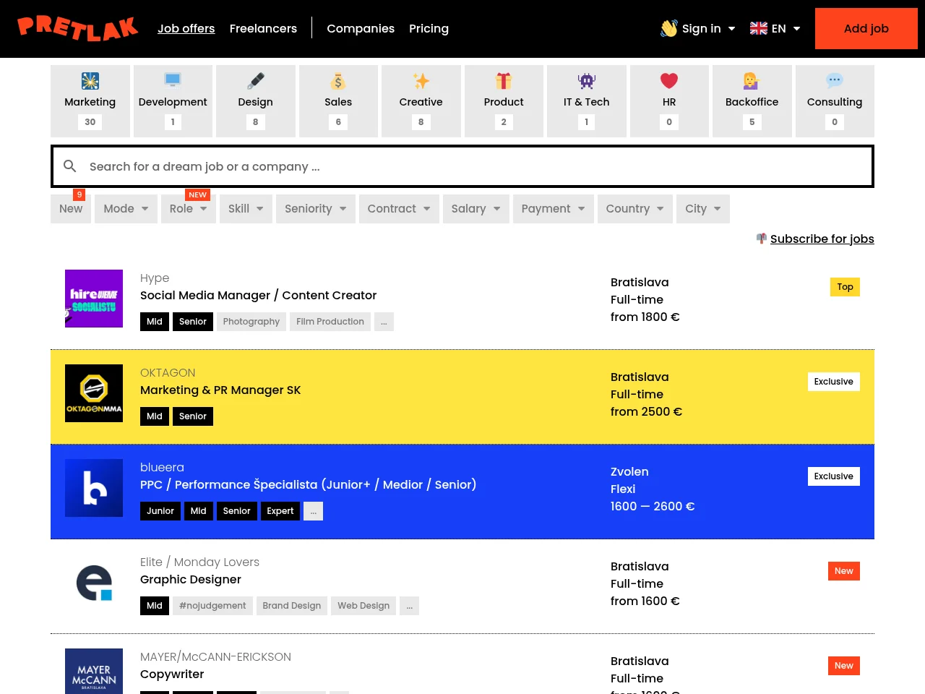The width and height of the screenshot is (925, 694).
Task: Open the Sales category tile
Action: point(338,101)
